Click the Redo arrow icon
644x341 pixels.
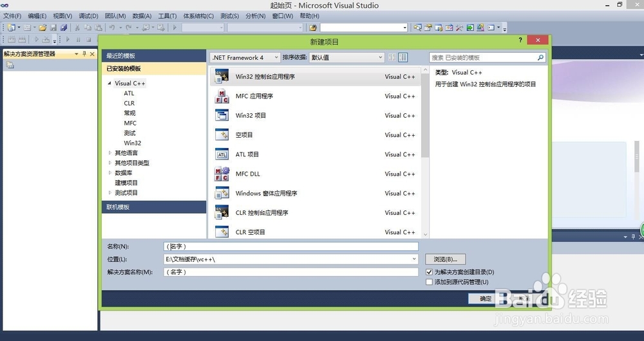pyautogui.click(x=129, y=28)
